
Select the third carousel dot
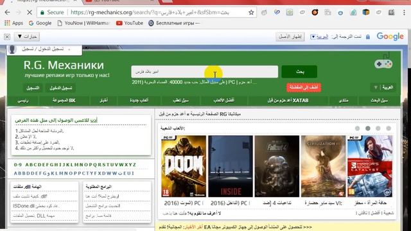[x=378, y=128]
